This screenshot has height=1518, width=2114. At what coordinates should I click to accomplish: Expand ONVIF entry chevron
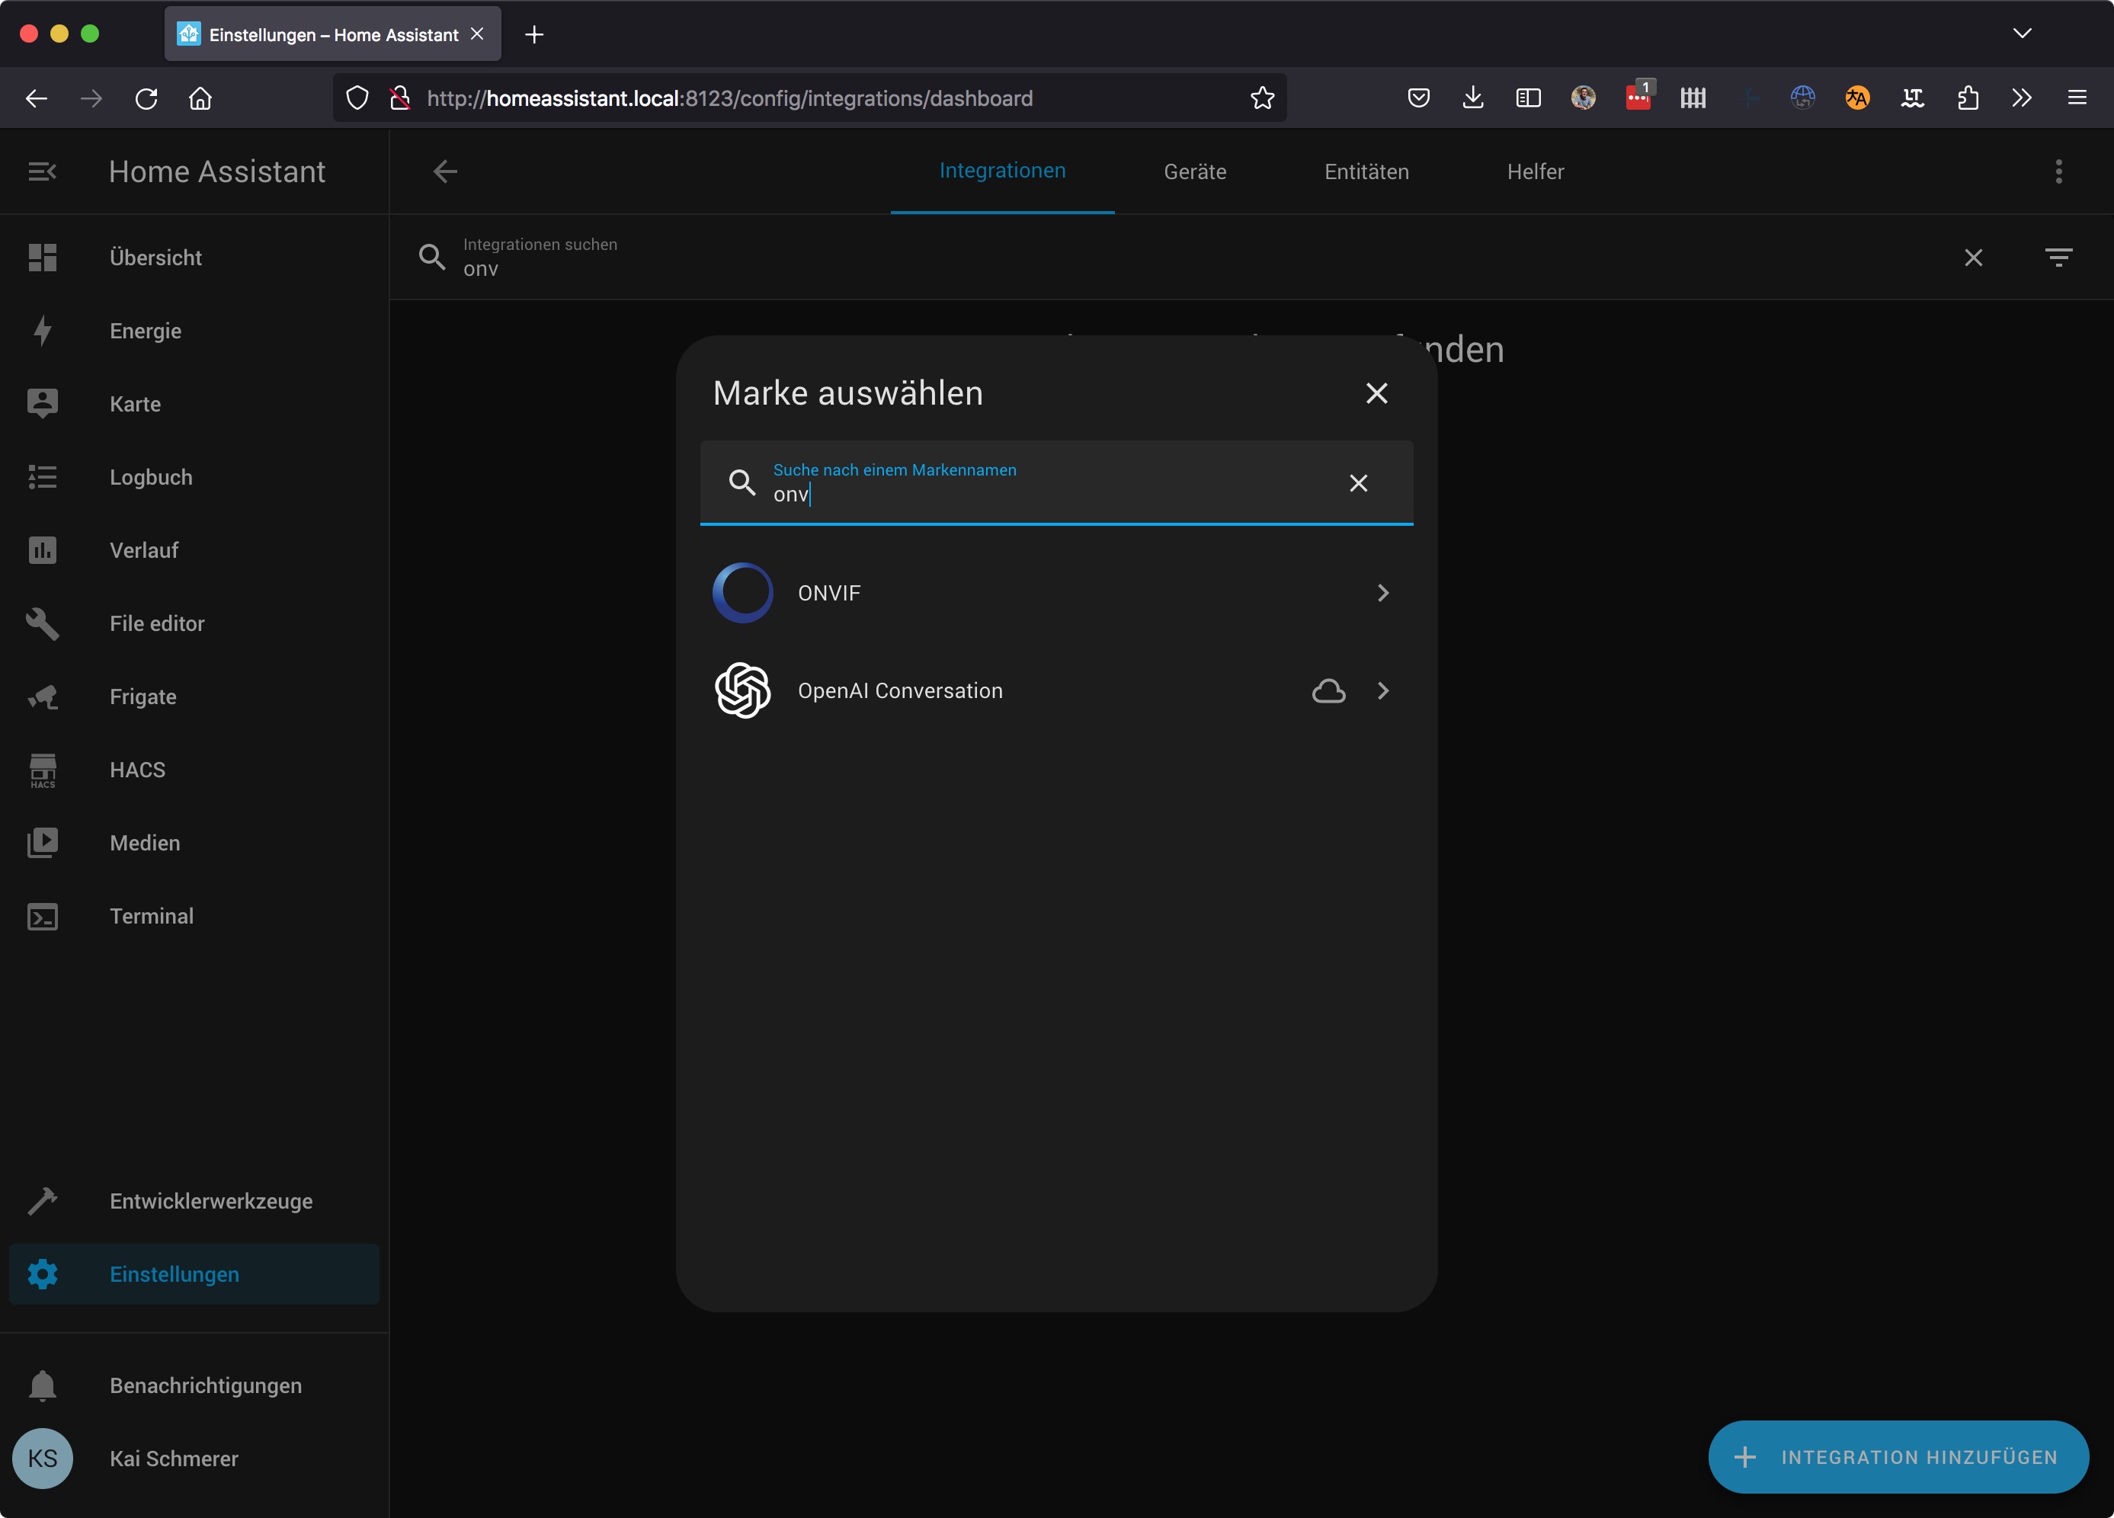click(x=1382, y=593)
